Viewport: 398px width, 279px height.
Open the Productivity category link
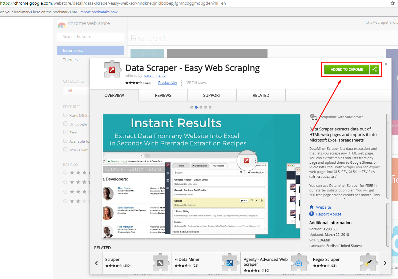pyautogui.click(x=167, y=83)
